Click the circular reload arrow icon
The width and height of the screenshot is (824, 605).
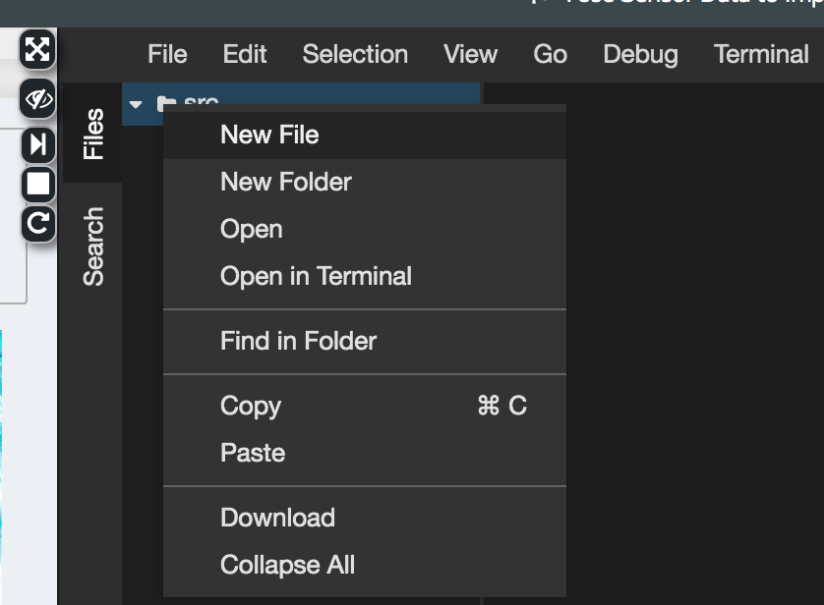[x=37, y=224]
